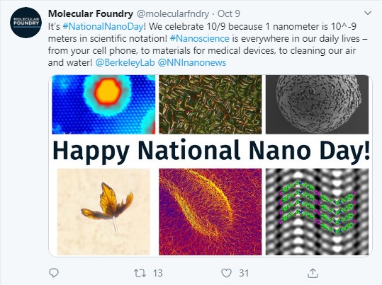Click the Happy National Nano Day banner
Viewport: 382px width, 285px height.
pyautogui.click(x=211, y=151)
